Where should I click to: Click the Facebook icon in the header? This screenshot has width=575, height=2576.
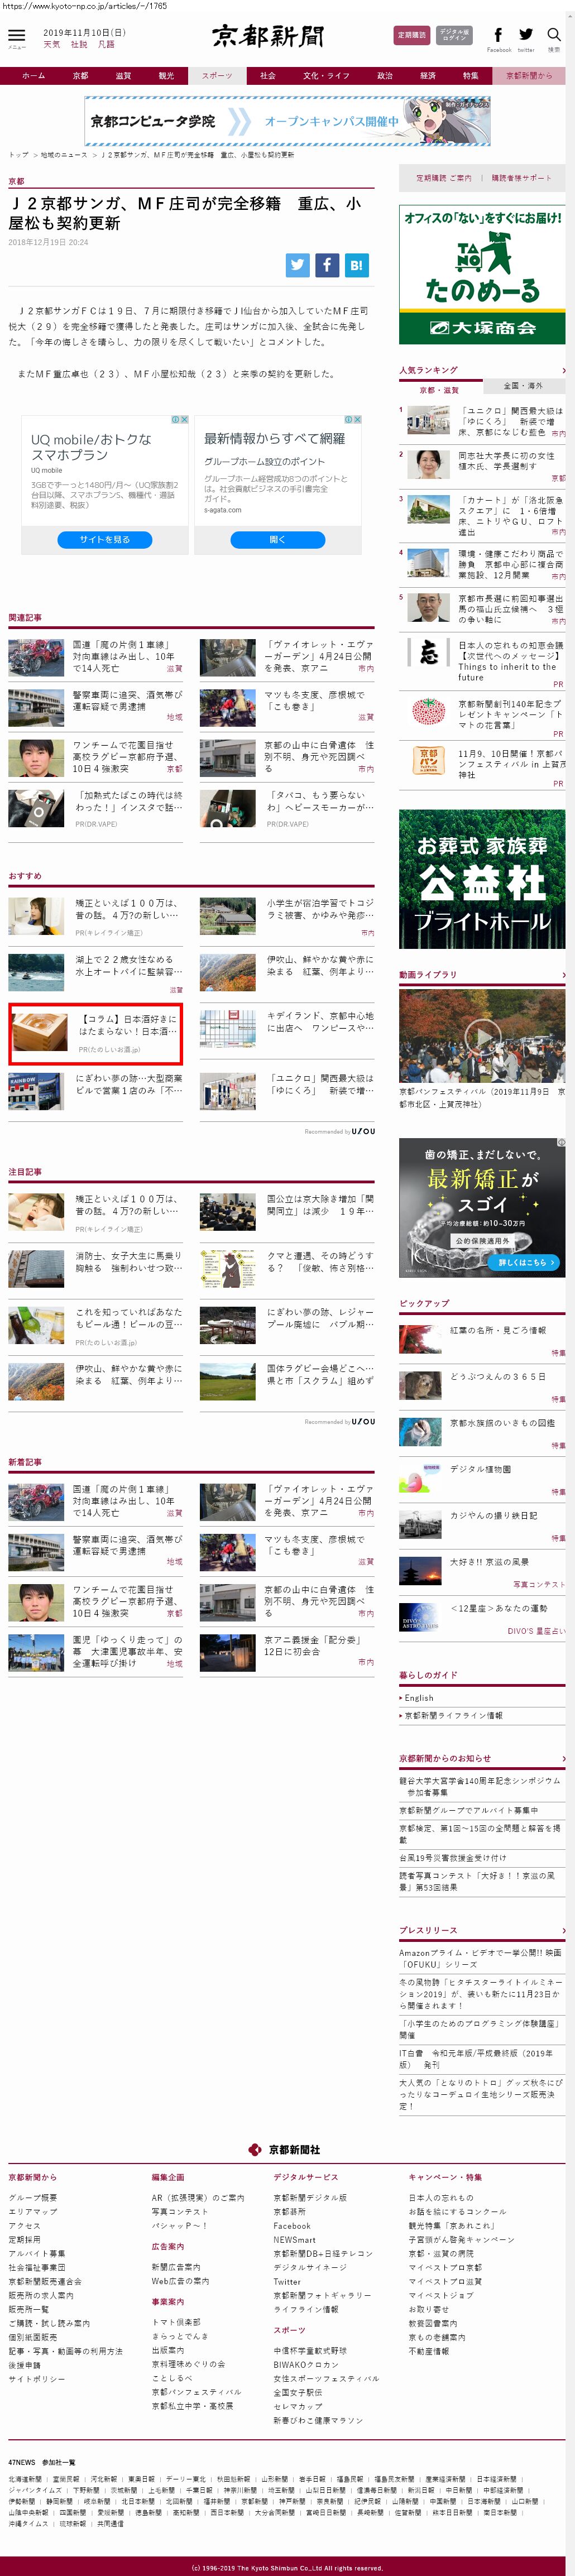[498, 35]
